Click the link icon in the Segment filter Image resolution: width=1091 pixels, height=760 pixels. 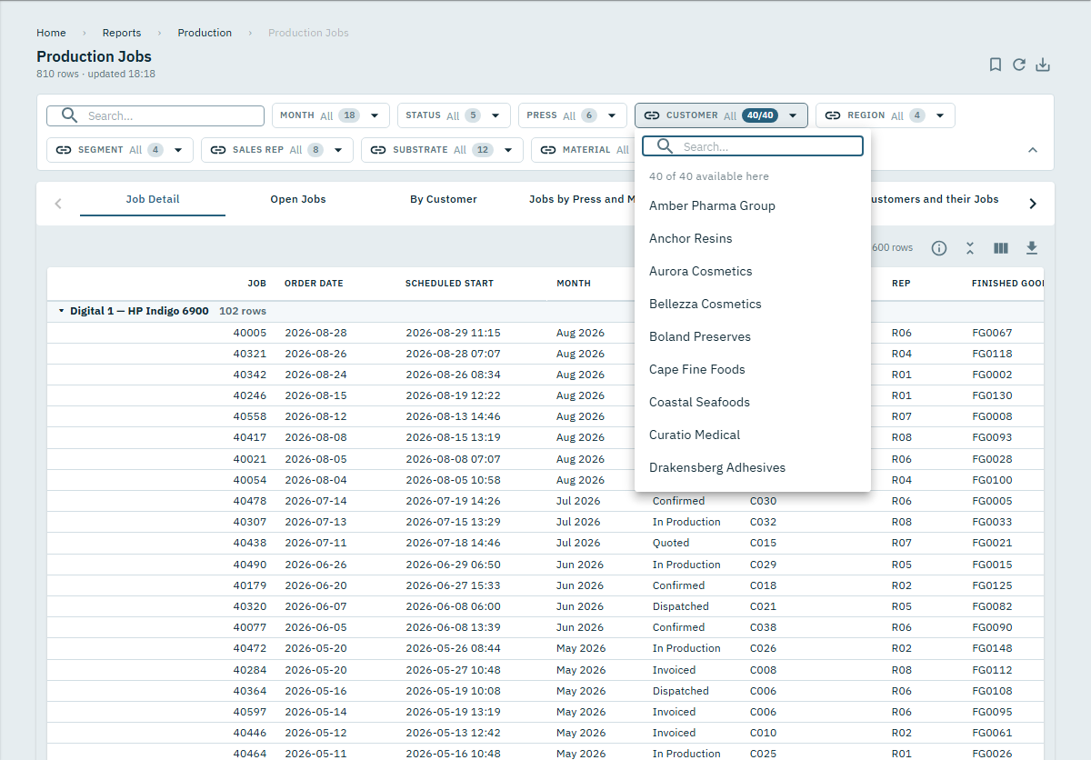(x=64, y=150)
